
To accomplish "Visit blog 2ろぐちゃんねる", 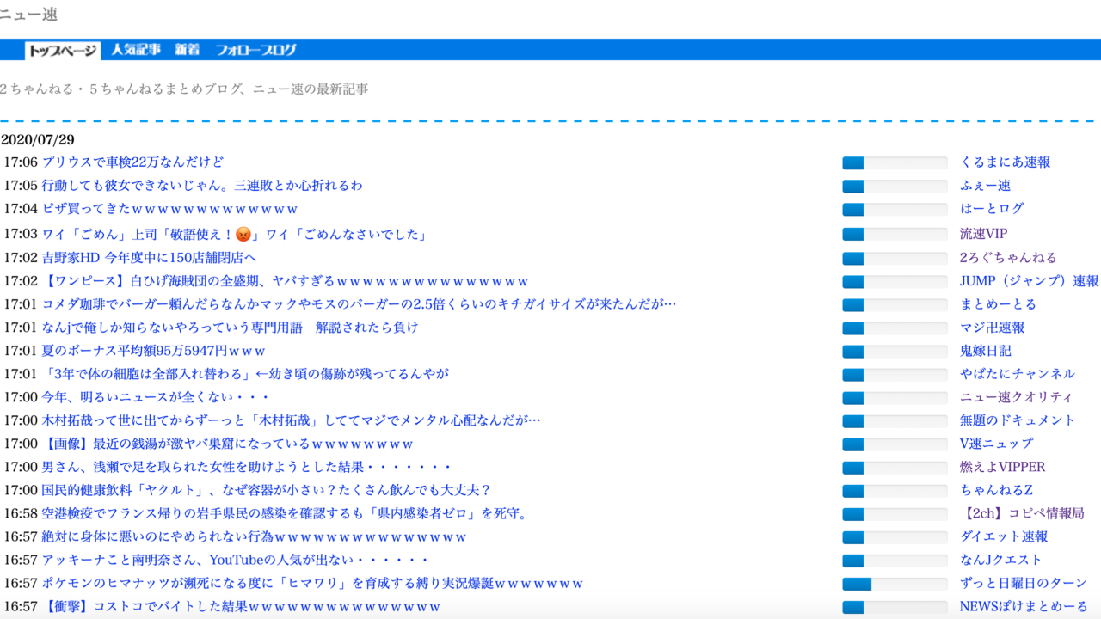I will point(1009,258).
